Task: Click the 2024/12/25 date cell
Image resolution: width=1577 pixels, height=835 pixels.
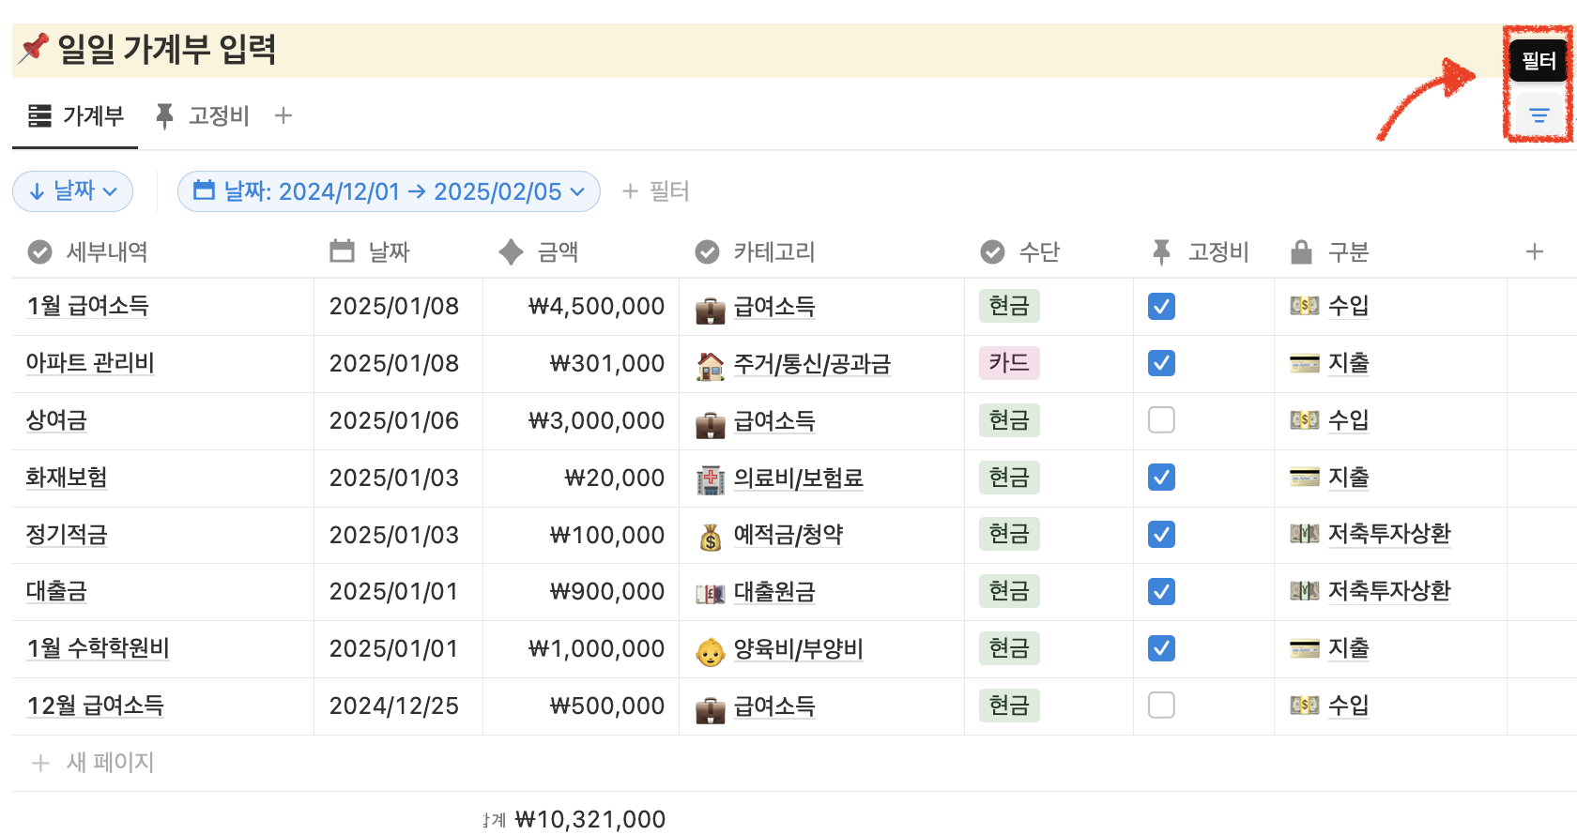Action: [398, 706]
